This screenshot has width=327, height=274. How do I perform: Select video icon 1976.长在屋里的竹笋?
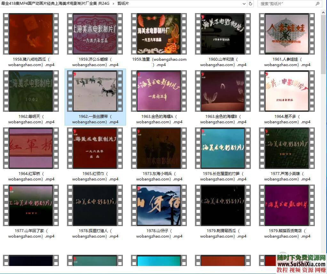223,148
